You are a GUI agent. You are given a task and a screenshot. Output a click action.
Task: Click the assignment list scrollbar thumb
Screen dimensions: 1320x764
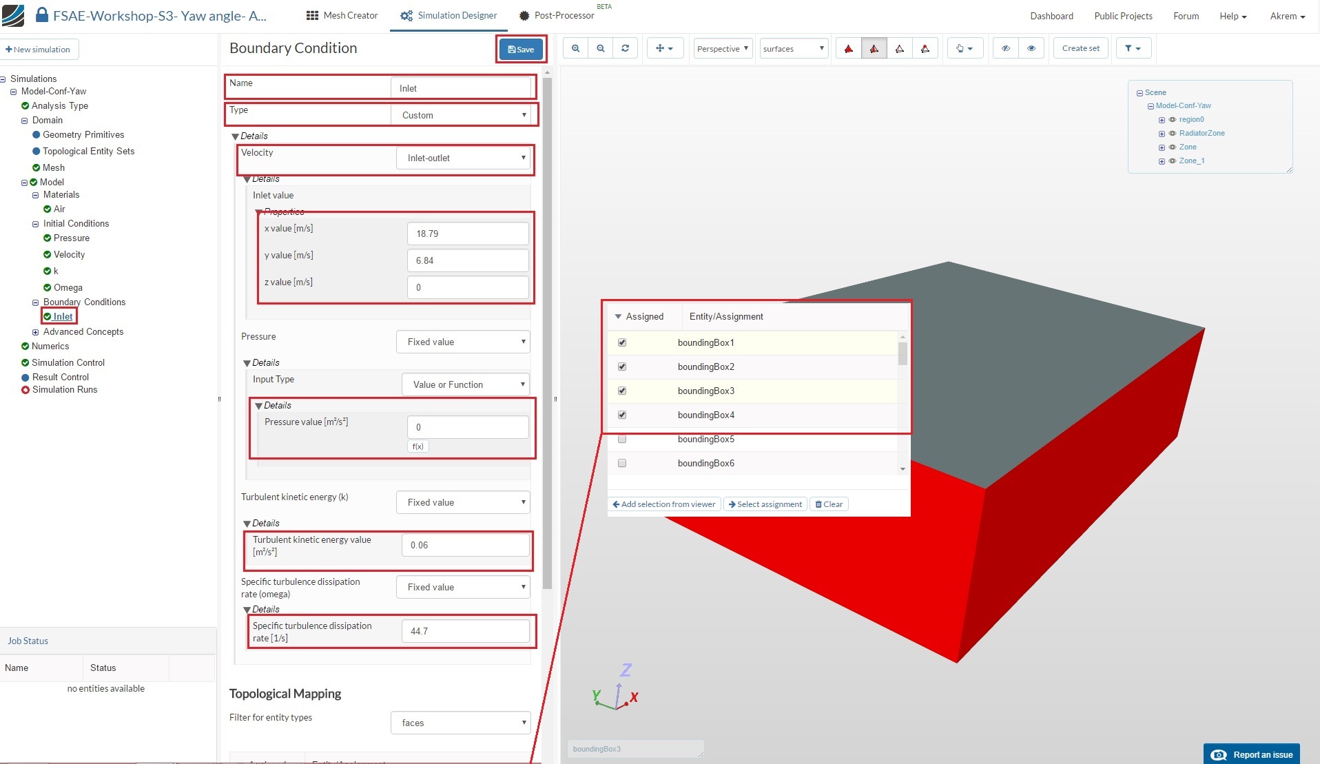tap(903, 353)
